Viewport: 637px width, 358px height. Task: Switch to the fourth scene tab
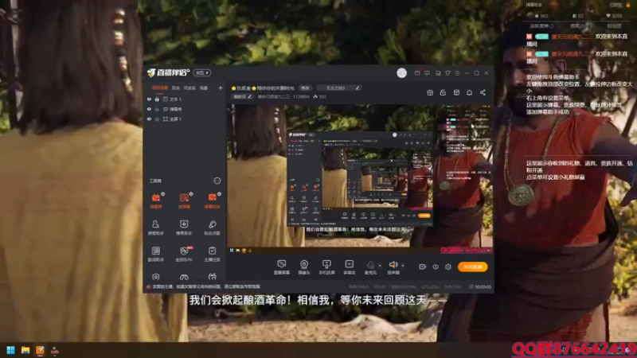click(204, 88)
